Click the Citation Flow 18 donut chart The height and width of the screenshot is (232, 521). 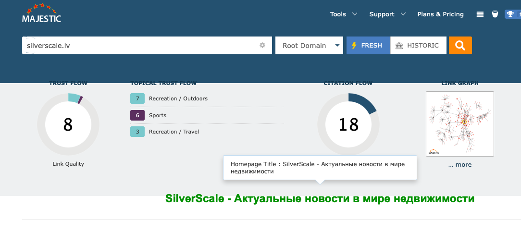coord(348,124)
